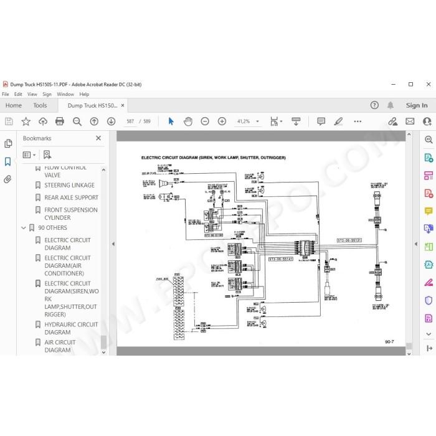Image resolution: width=436 pixels, height=436 pixels.
Task: Open the find text magnifier
Action: click(77, 121)
